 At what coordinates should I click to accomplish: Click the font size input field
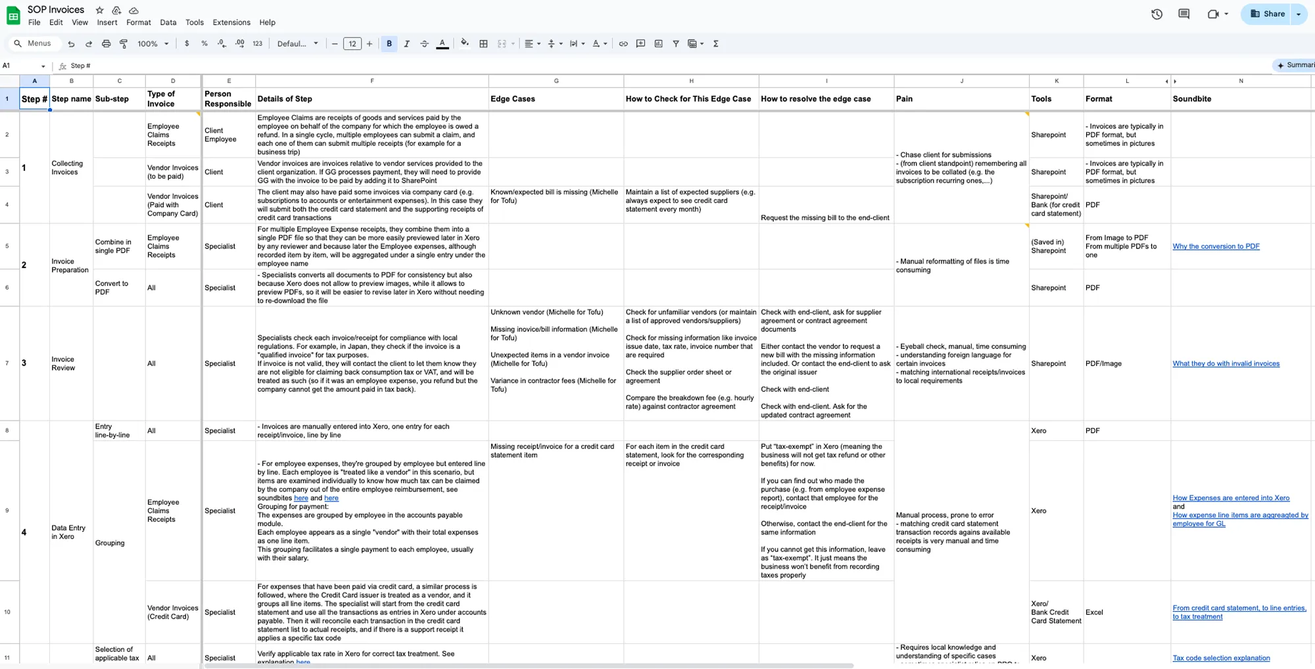[x=352, y=44]
